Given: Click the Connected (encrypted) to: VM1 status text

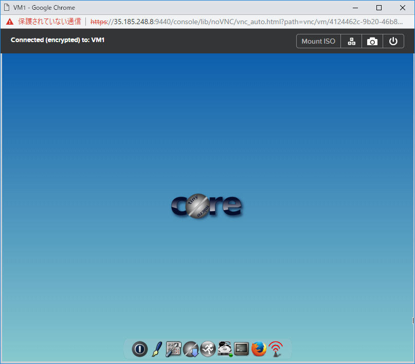Looking at the screenshot, I should click(x=58, y=40).
